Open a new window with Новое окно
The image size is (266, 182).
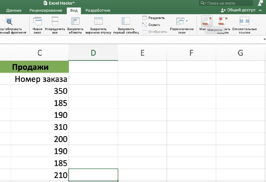(x=37, y=25)
